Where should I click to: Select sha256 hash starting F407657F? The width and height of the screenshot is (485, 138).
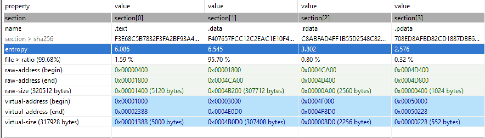pos(251,39)
